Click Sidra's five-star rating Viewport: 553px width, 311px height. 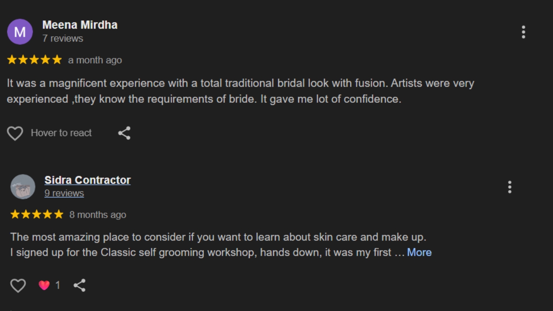pos(37,215)
